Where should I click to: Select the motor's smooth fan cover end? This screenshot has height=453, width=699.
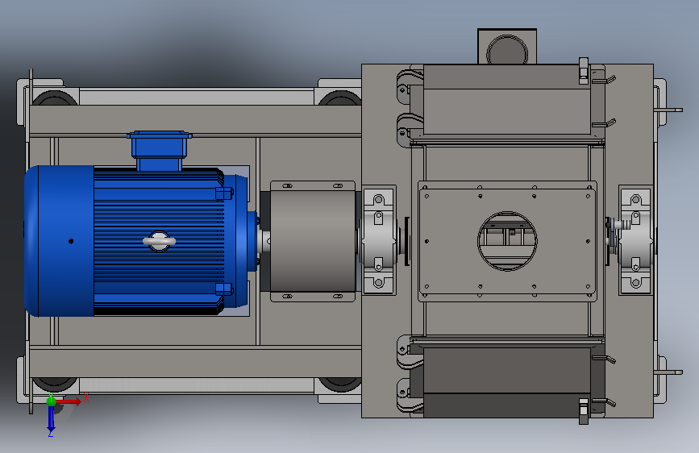[60, 241]
